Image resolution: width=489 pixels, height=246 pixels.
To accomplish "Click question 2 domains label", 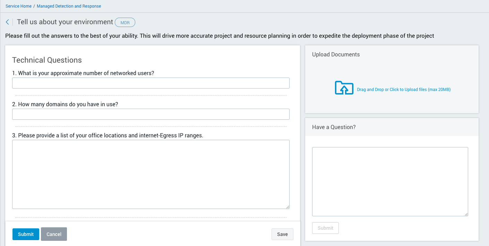I will (x=65, y=104).
